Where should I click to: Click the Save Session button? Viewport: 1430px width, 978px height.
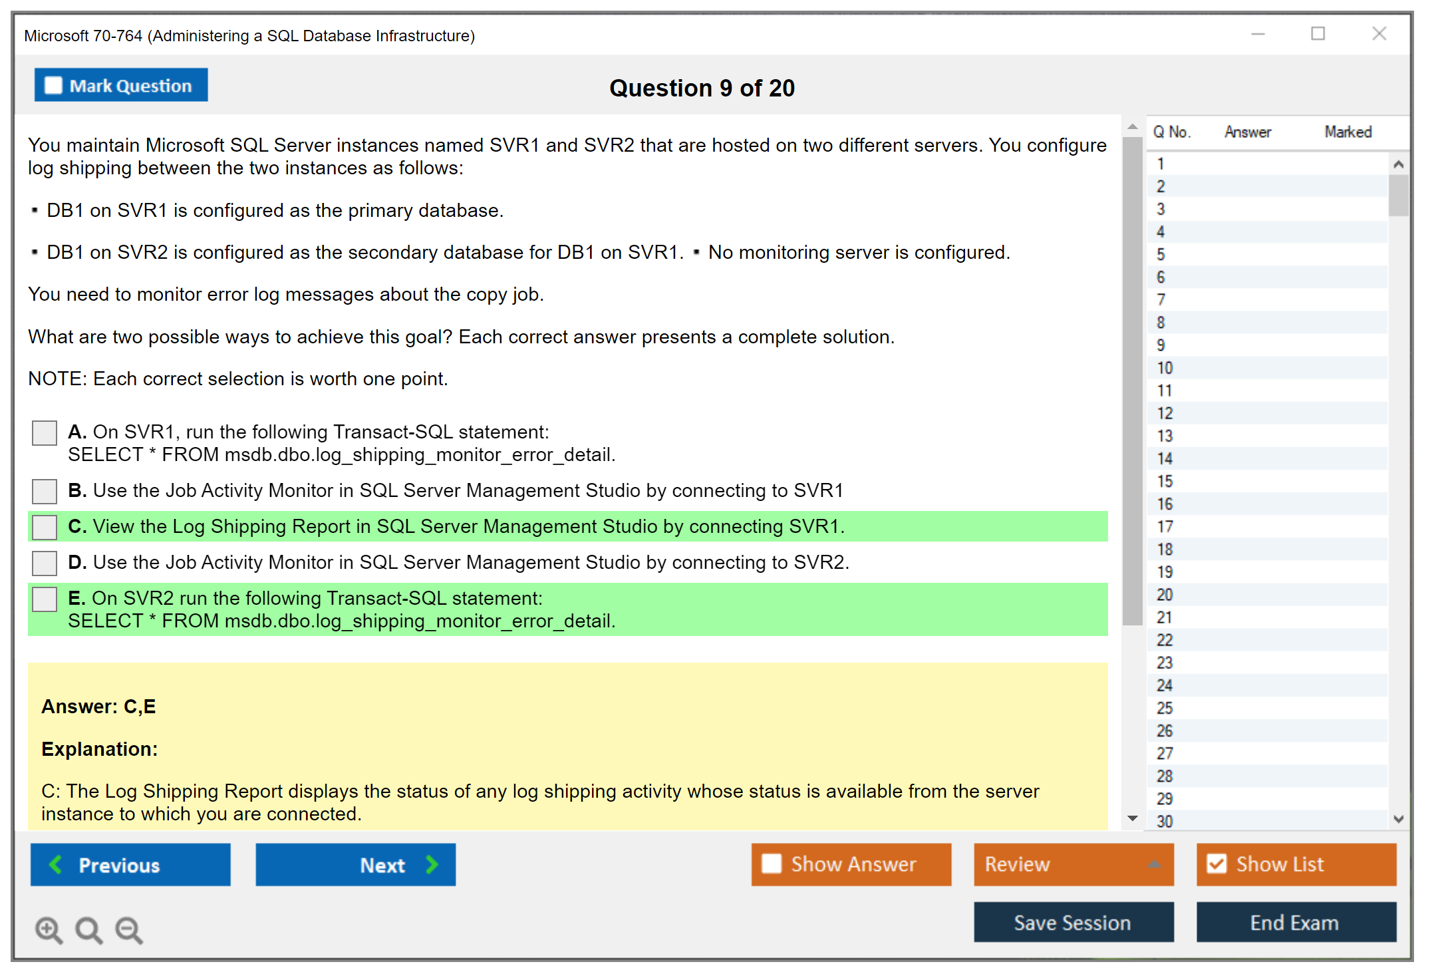pos(1073,922)
